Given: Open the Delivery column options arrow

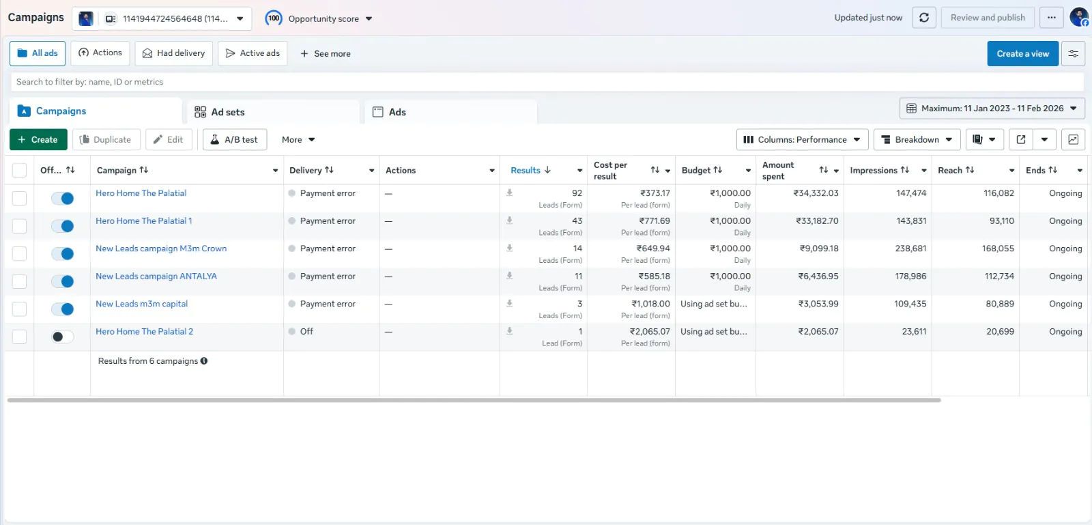Looking at the screenshot, I should click(372, 171).
